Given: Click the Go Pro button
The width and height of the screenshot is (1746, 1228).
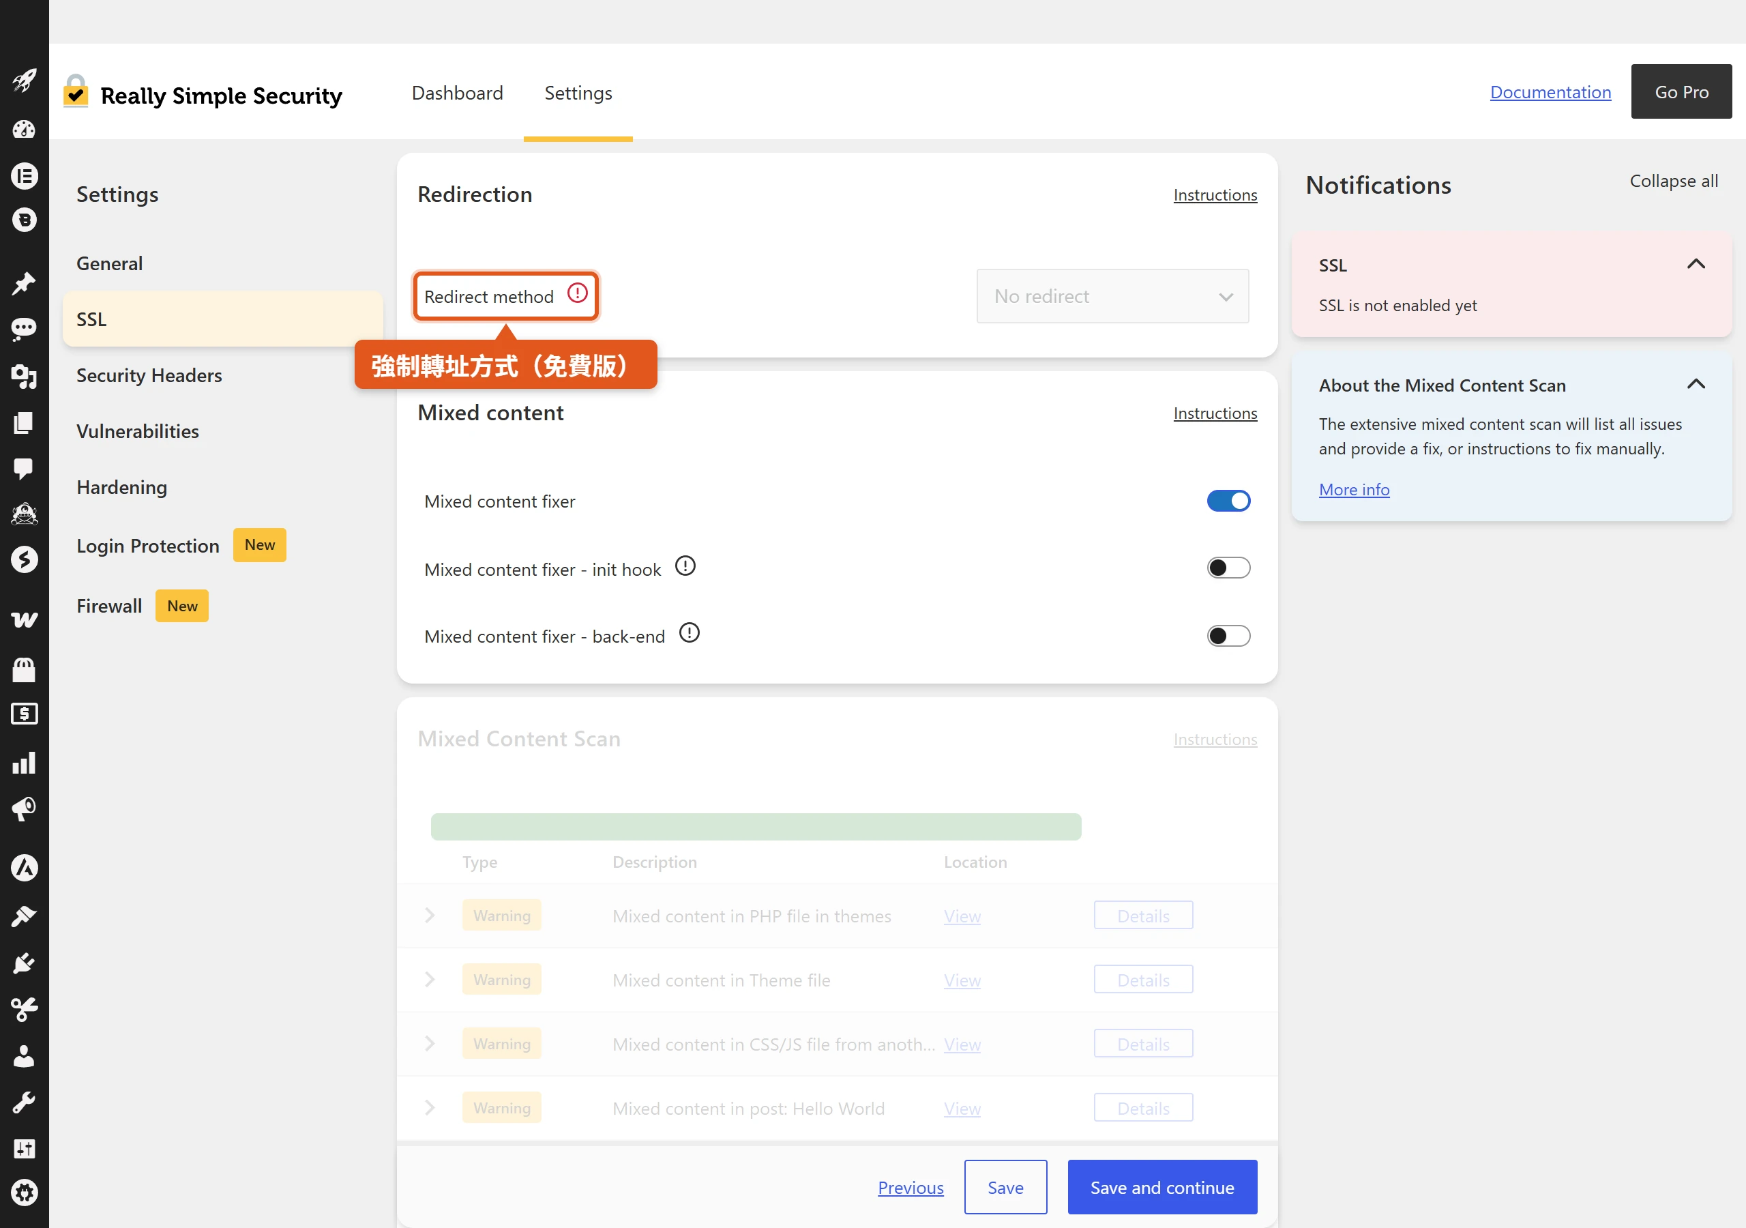Looking at the screenshot, I should [1681, 91].
